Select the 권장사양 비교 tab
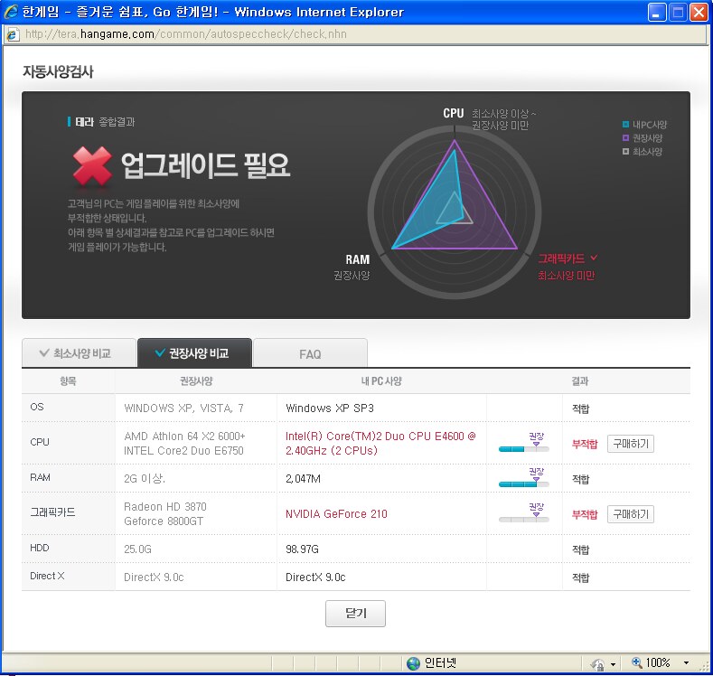The width and height of the screenshot is (713, 676). 194,353
